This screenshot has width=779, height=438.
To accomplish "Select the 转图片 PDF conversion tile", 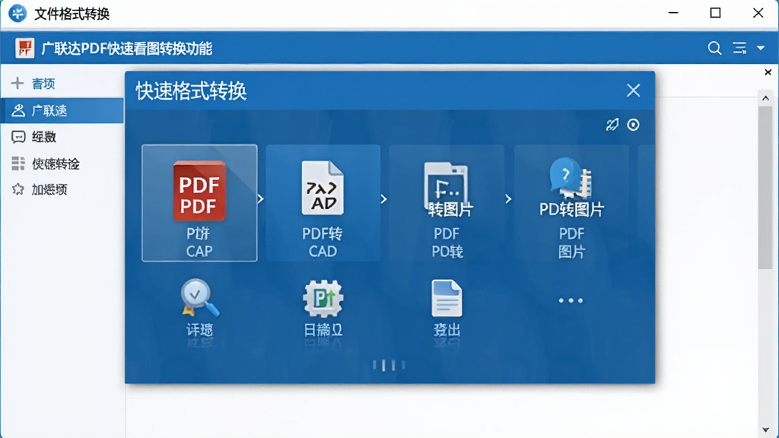I will (x=447, y=202).
